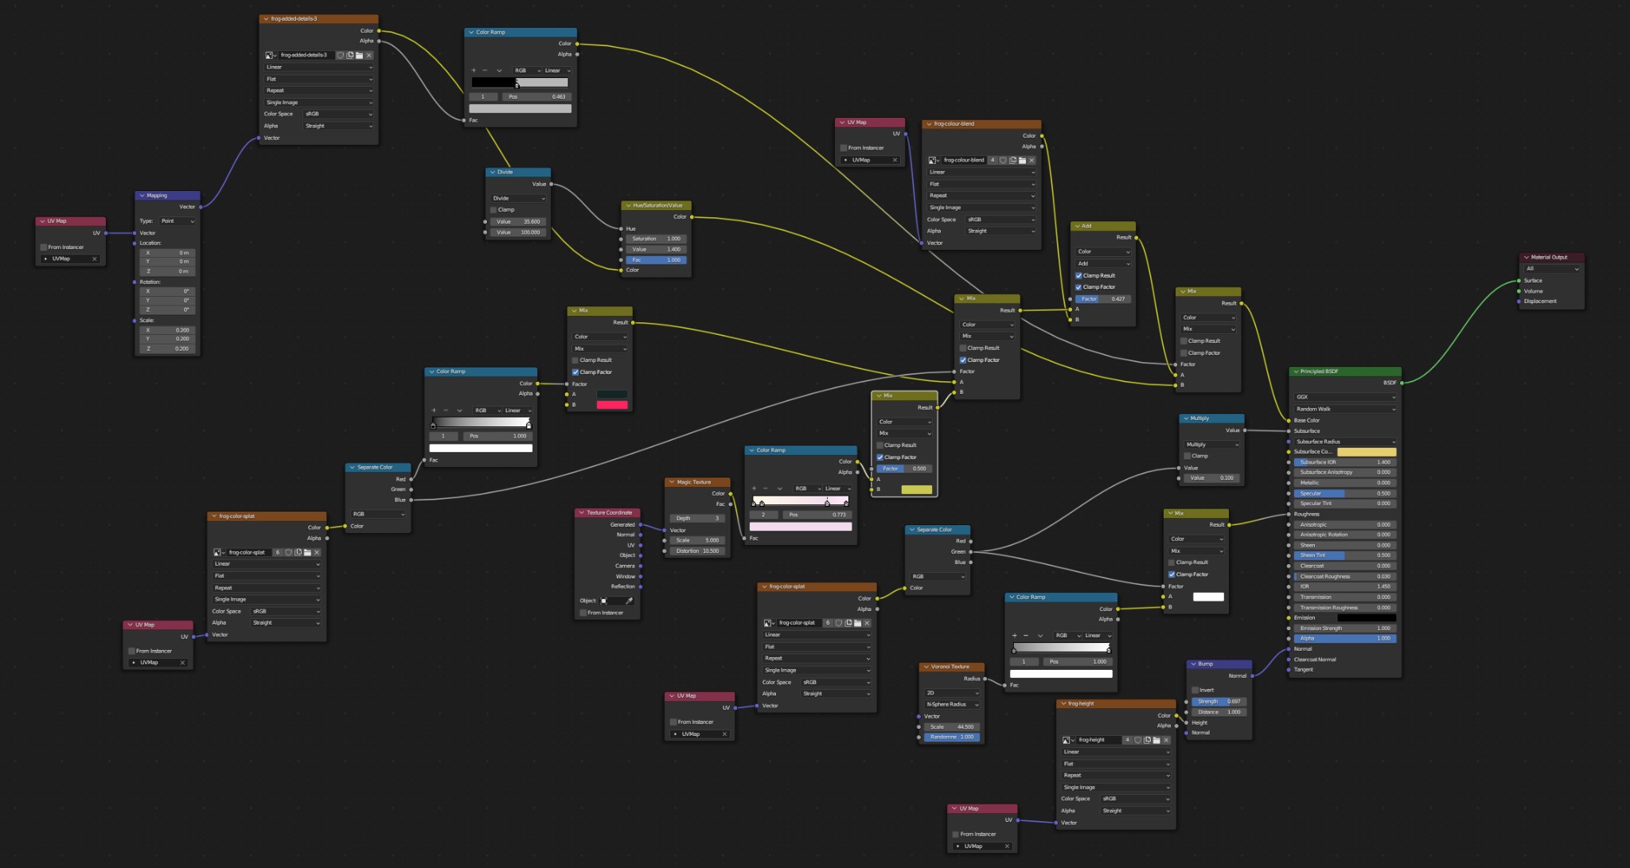Remove stop with minus in Color Ramp at 0.773
Viewport: 1630px width, 868px height.
(x=765, y=488)
